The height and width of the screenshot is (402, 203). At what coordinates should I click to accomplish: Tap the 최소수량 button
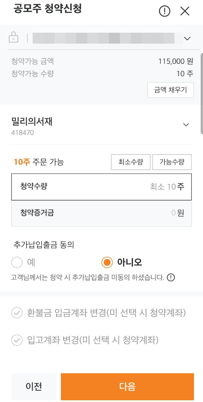tap(131, 162)
